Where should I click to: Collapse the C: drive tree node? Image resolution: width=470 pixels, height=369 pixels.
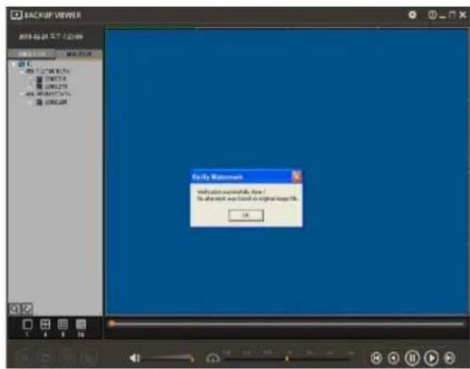(14, 64)
